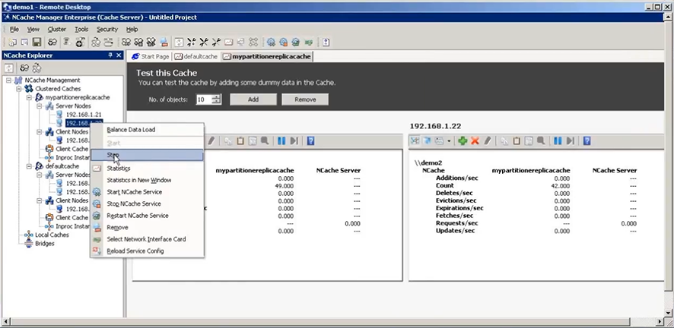Select Local Caches in the tree
674x328 pixels.
click(52, 235)
